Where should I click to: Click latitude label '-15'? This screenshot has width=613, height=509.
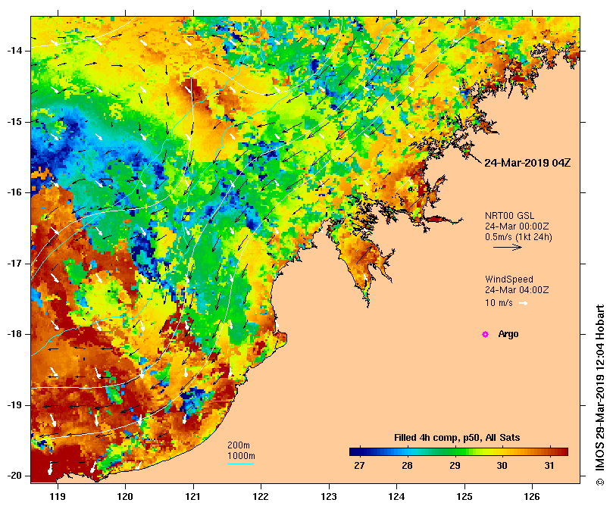[15, 122]
